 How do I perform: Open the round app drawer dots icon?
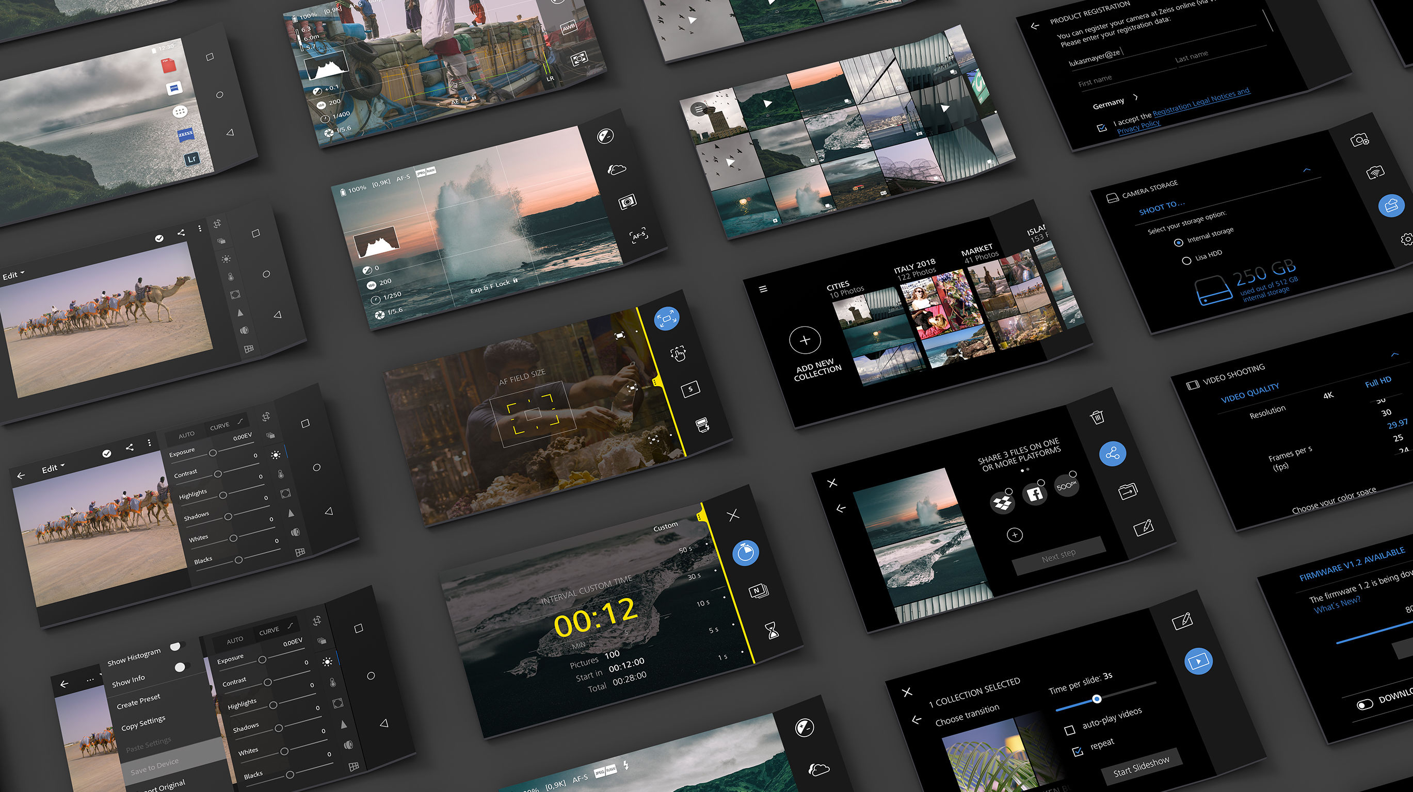(180, 112)
